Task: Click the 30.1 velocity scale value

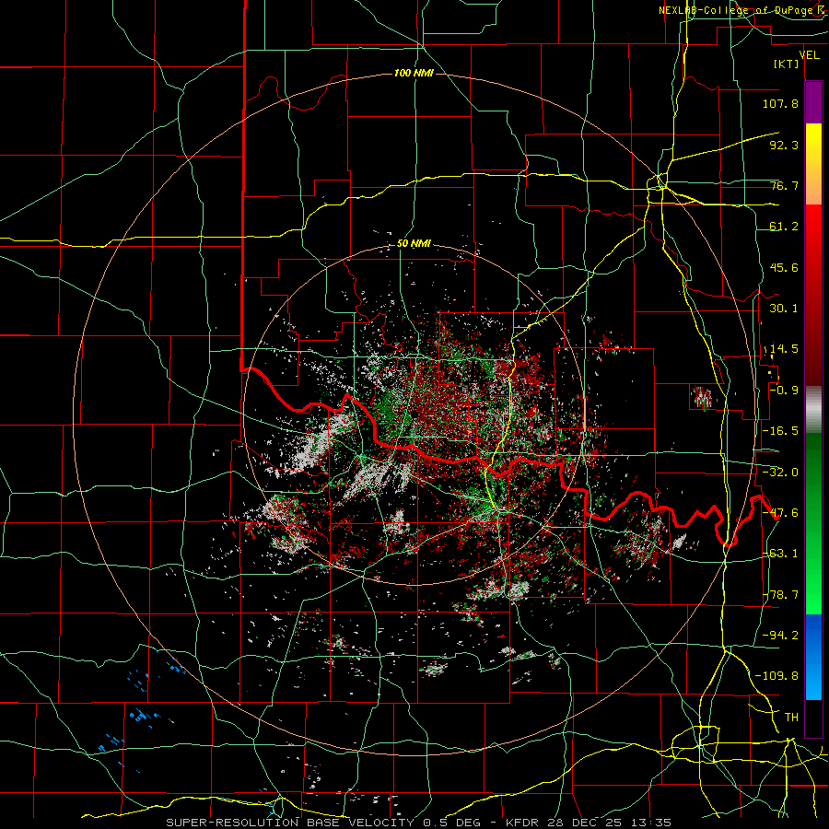Action: pos(784,309)
